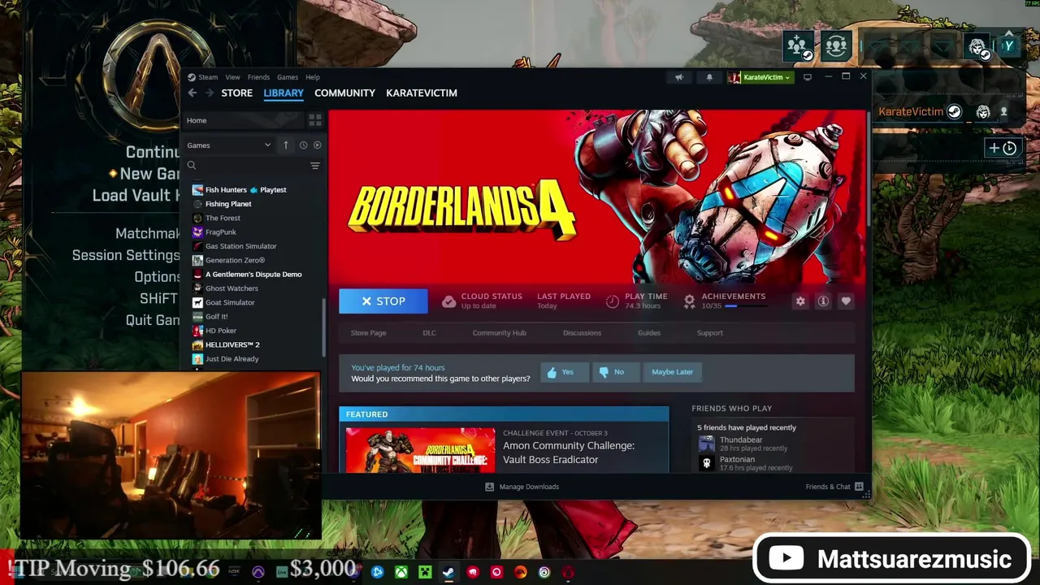1040x585 pixels.
Task: Open the Steam menu
Action: tap(208, 77)
